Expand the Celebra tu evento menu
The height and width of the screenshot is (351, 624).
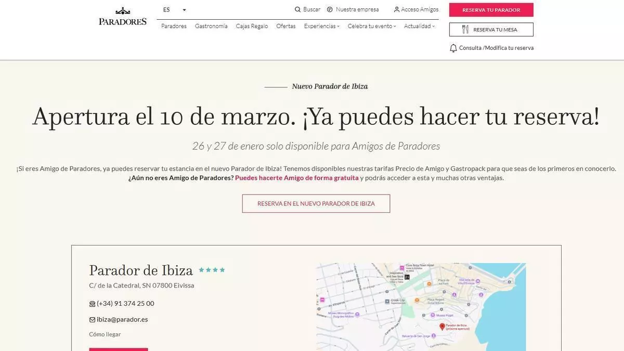tap(371, 26)
